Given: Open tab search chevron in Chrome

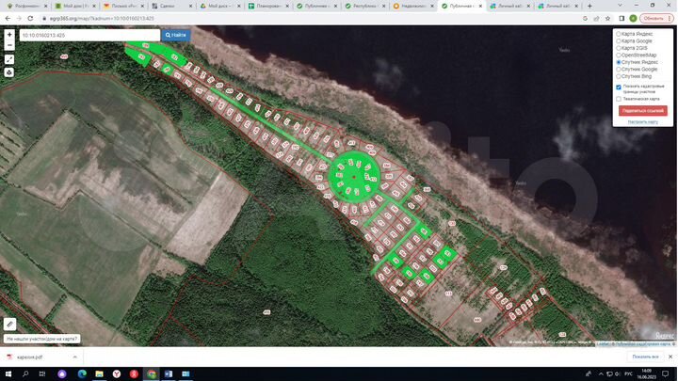Looking at the screenshot, I should pos(620,6).
